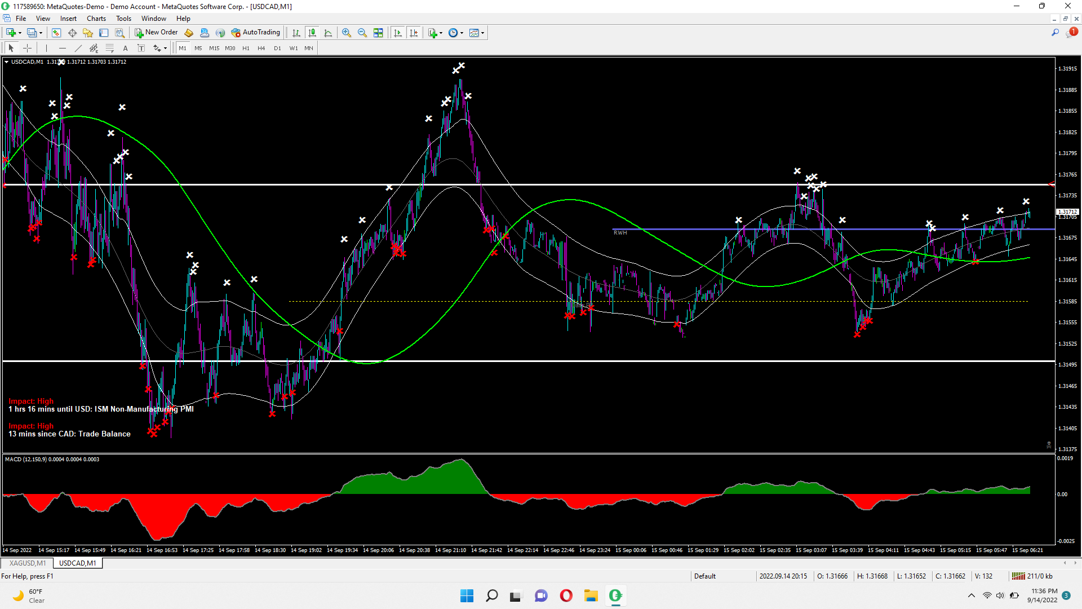Expand the Templates dropdown arrow
This screenshot has width=1082, height=609.
(x=483, y=33)
